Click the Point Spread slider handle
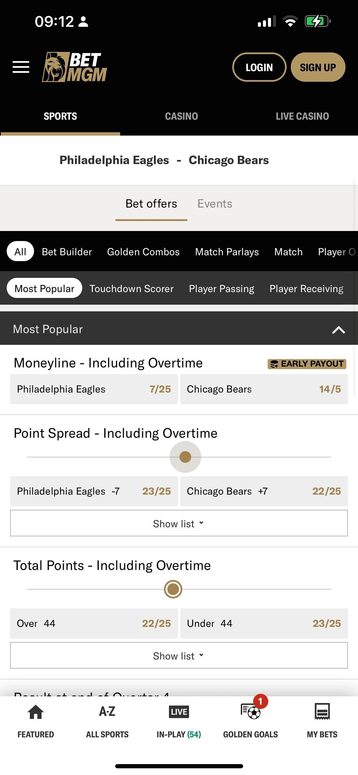 185,457
